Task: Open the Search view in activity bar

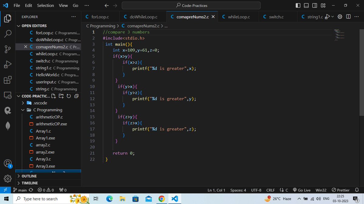Action: [x=8, y=33]
